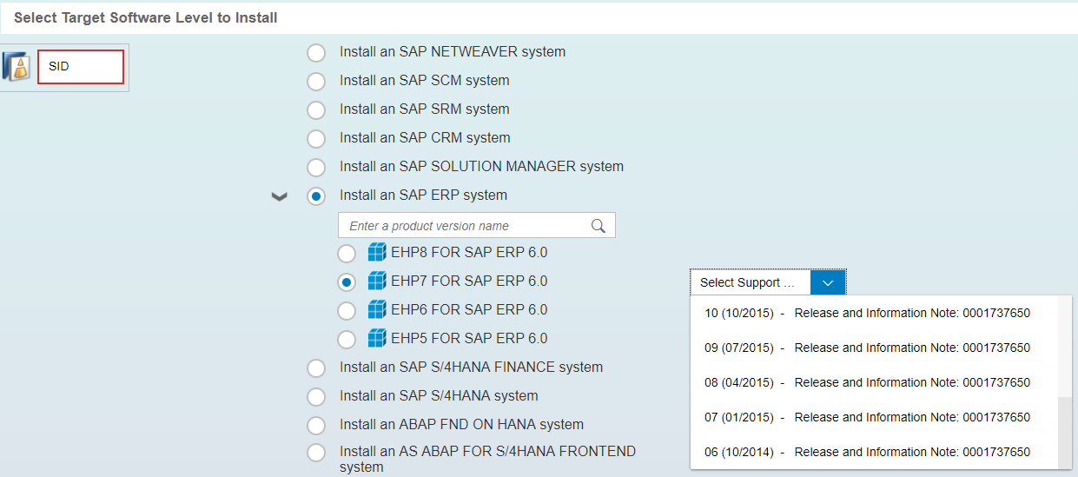Choose EHP8 FOR SAP ERP 6.0 radio

347,254
